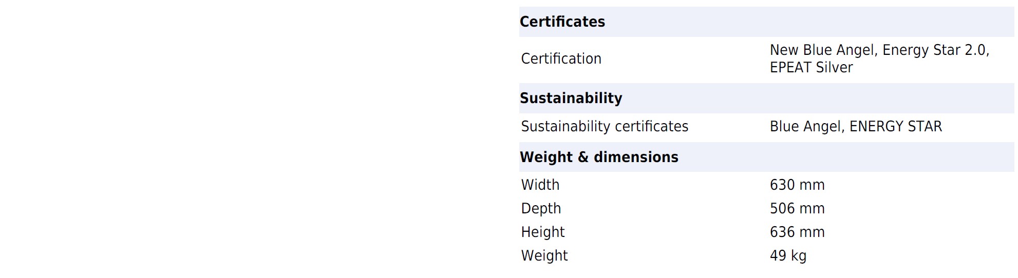This screenshot has width=1018, height=278.
Task: Click the 630 mm width value
Action: point(797,185)
